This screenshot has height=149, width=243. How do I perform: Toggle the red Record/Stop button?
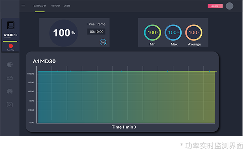[11, 46]
